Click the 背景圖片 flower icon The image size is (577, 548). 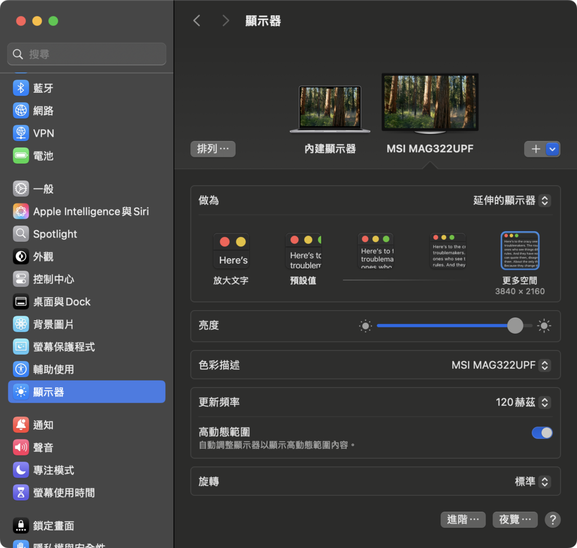pyautogui.click(x=21, y=324)
